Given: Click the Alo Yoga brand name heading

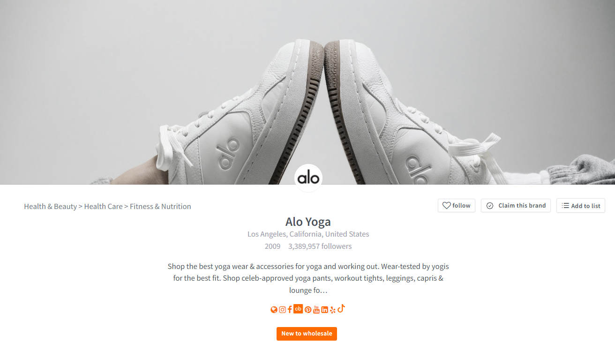Looking at the screenshot, I should point(308,222).
